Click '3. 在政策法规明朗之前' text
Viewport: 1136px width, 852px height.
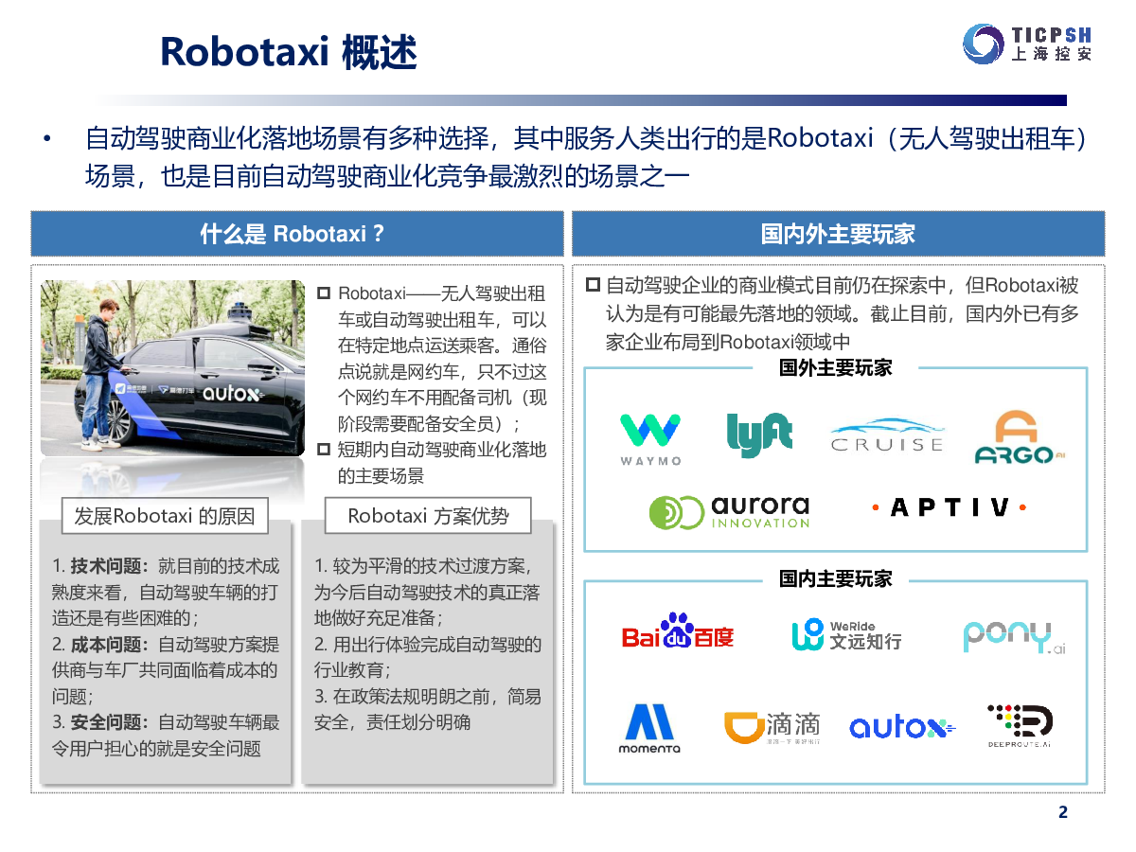(x=427, y=709)
